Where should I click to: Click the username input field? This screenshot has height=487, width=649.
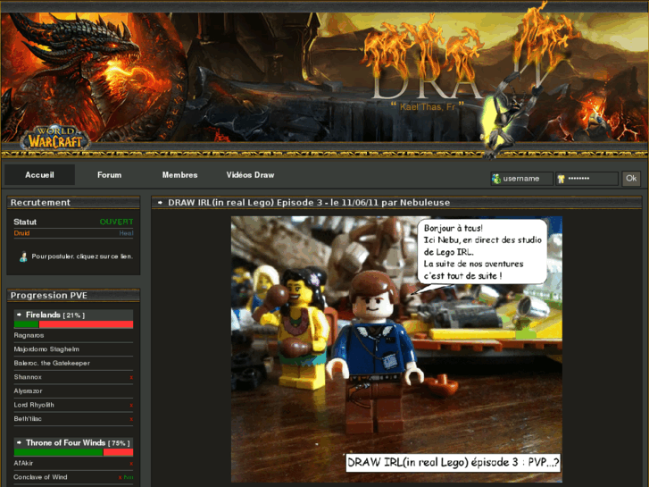tap(521, 179)
